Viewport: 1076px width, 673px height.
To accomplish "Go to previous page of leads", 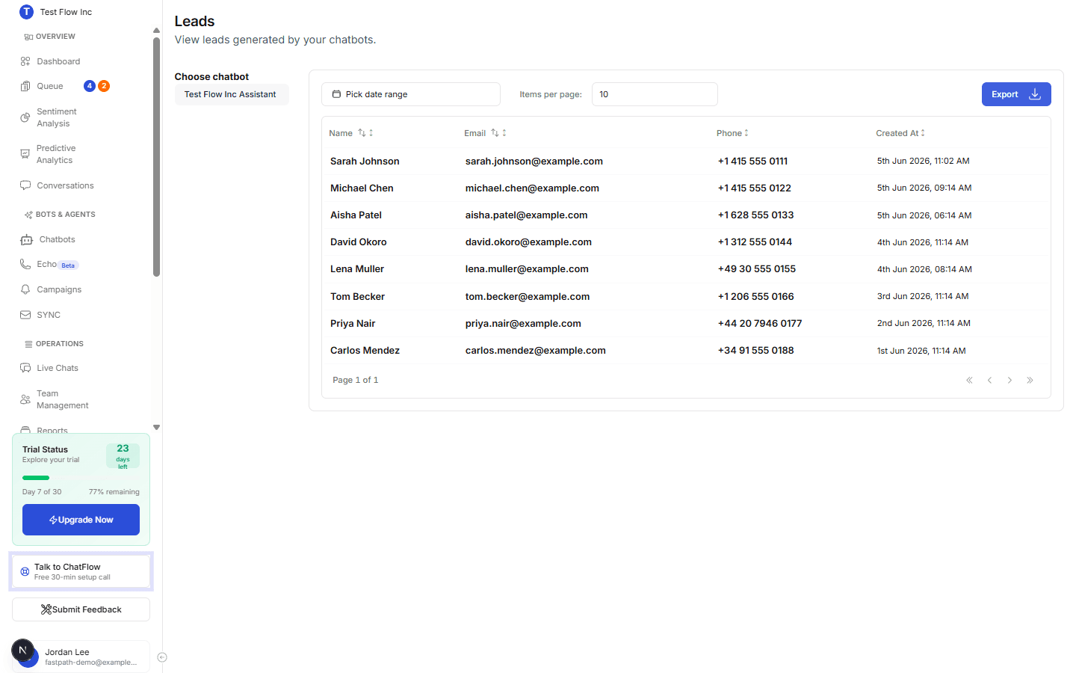I will pyautogui.click(x=989, y=380).
